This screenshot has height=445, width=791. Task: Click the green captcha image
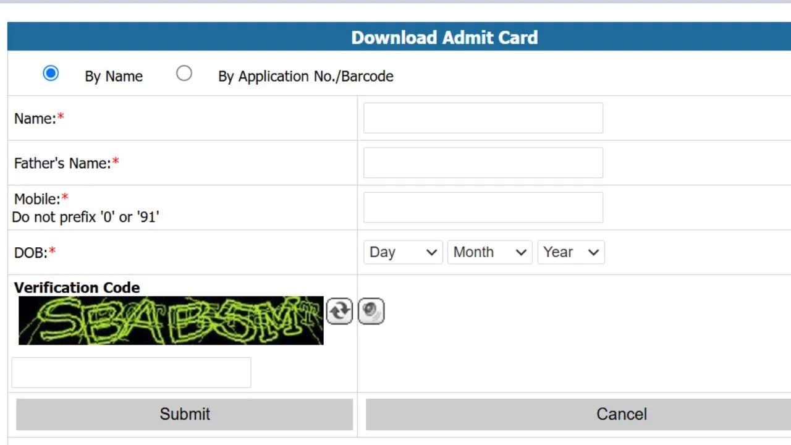[x=171, y=320]
